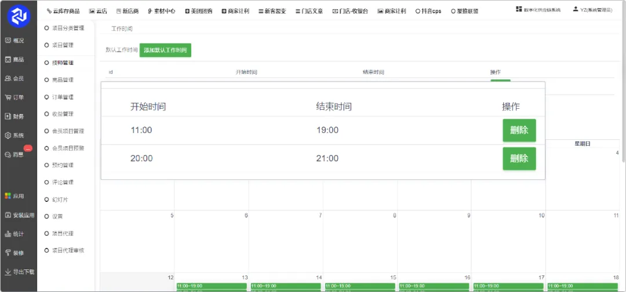Open 应用 apps with the colorful grid icon
The image size is (626, 292).
(x=15, y=196)
